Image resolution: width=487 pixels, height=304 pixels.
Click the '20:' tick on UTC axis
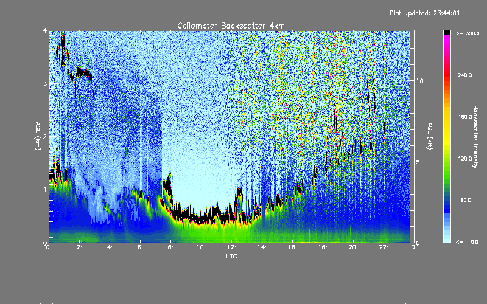(353, 247)
